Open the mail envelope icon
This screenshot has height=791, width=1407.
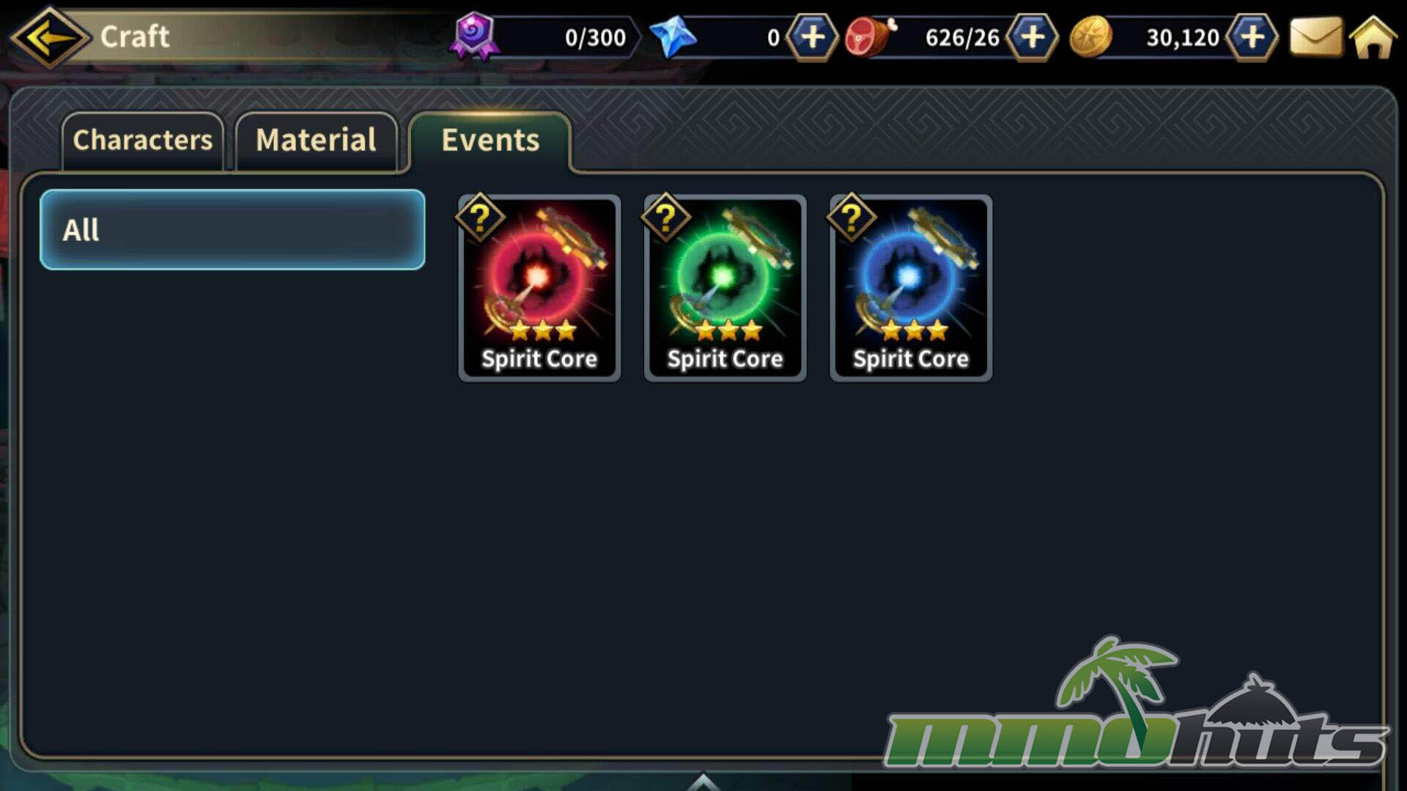pyautogui.click(x=1315, y=37)
